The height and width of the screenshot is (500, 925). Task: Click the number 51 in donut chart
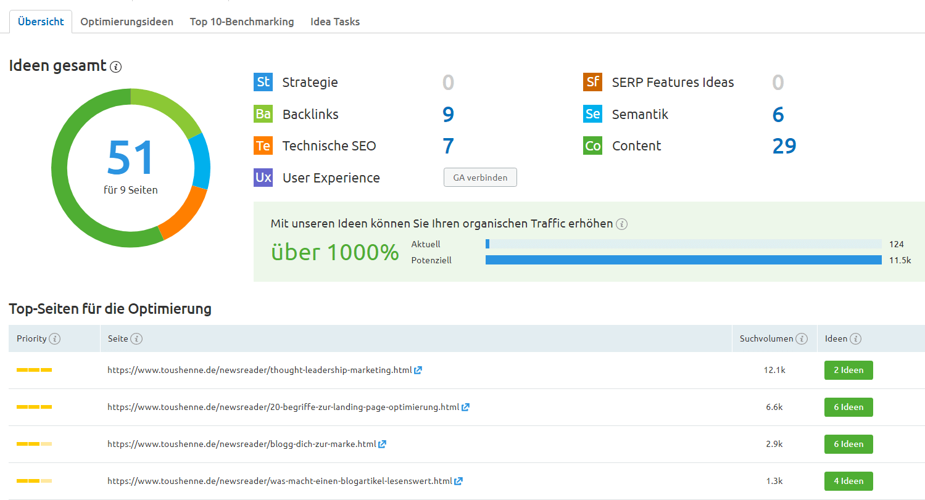pyautogui.click(x=130, y=158)
